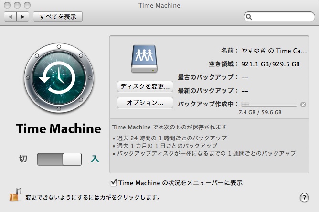This screenshot has height=212, width=319.
Task: Click the 過去 24 時間の 1 時間ごと bullet line
Action: point(170,138)
